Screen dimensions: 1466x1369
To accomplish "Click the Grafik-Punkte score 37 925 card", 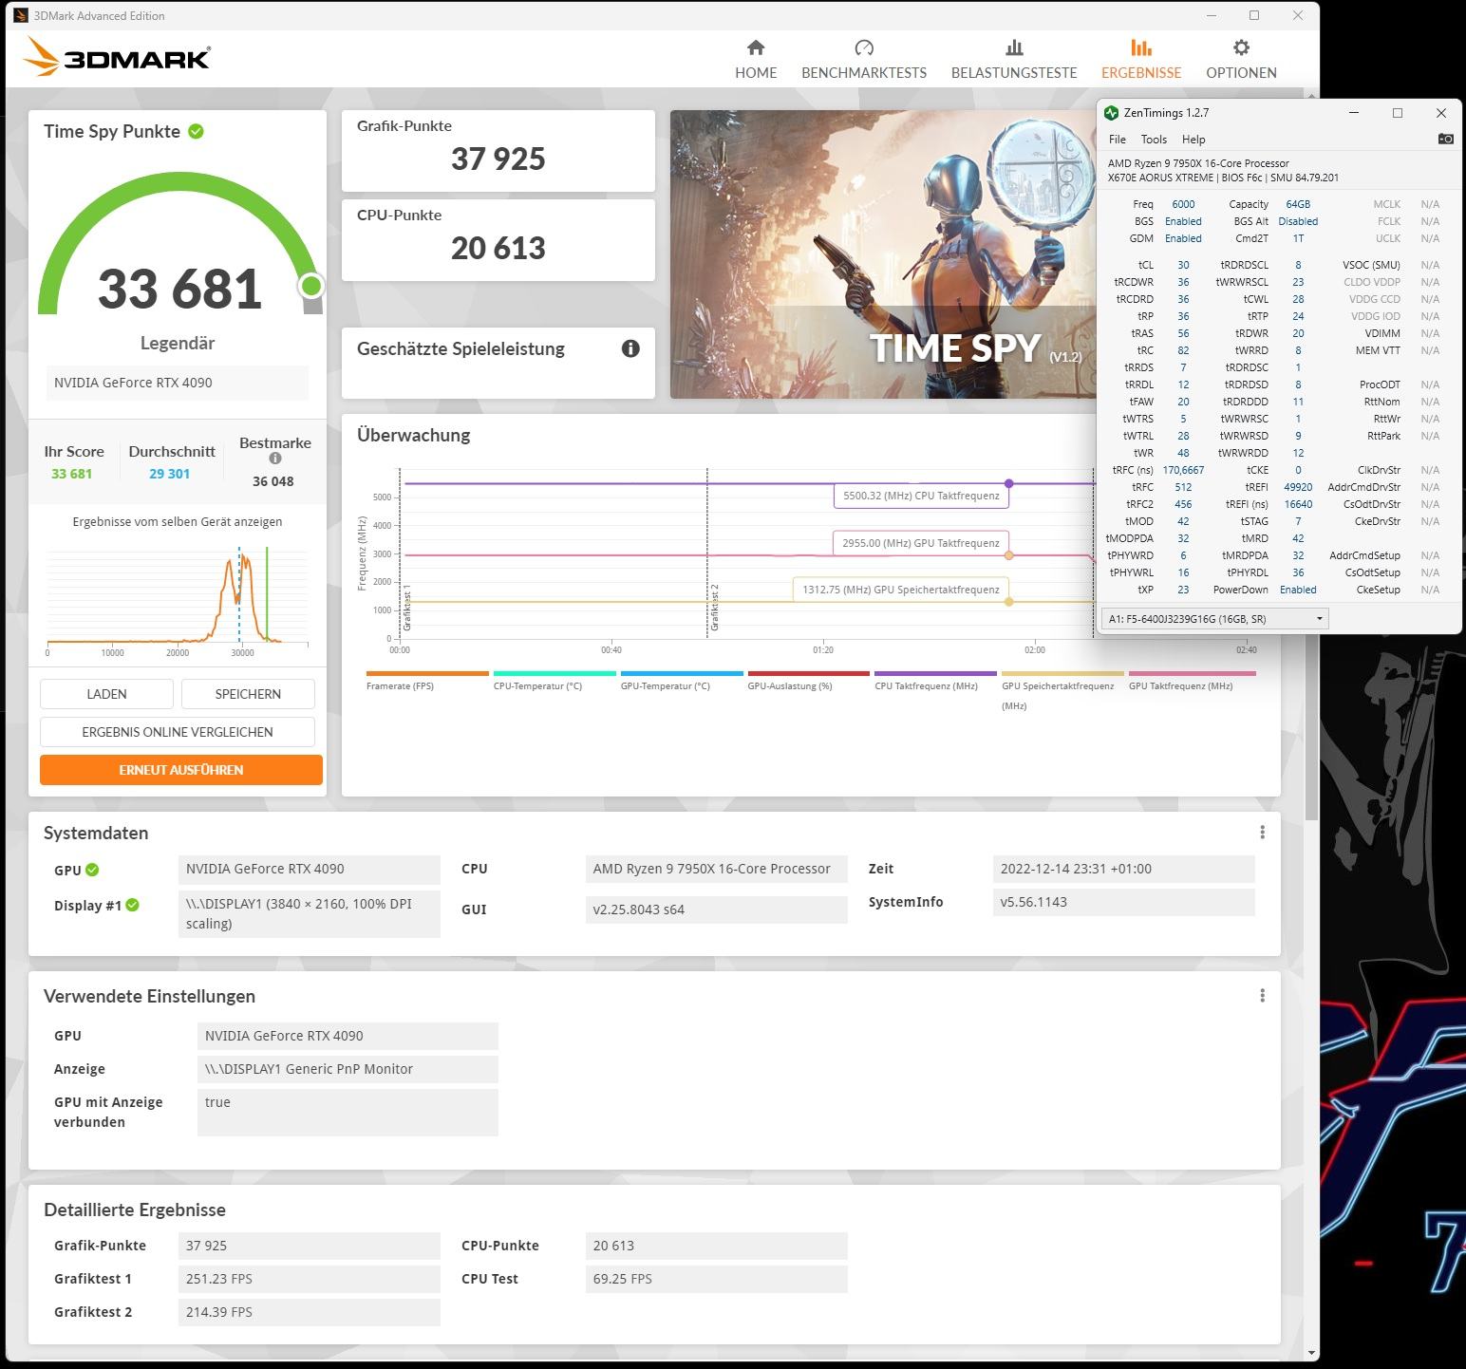I will tap(498, 151).
